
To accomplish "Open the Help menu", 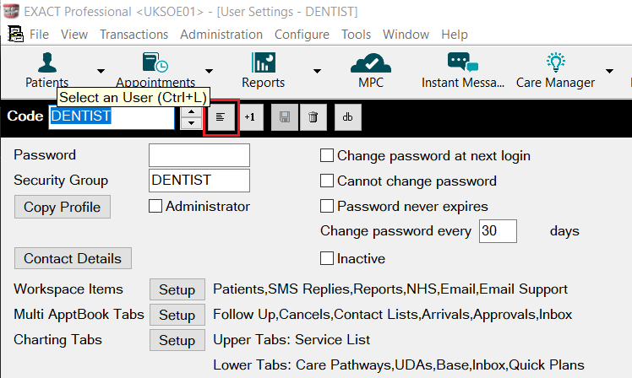I will coord(455,35).
